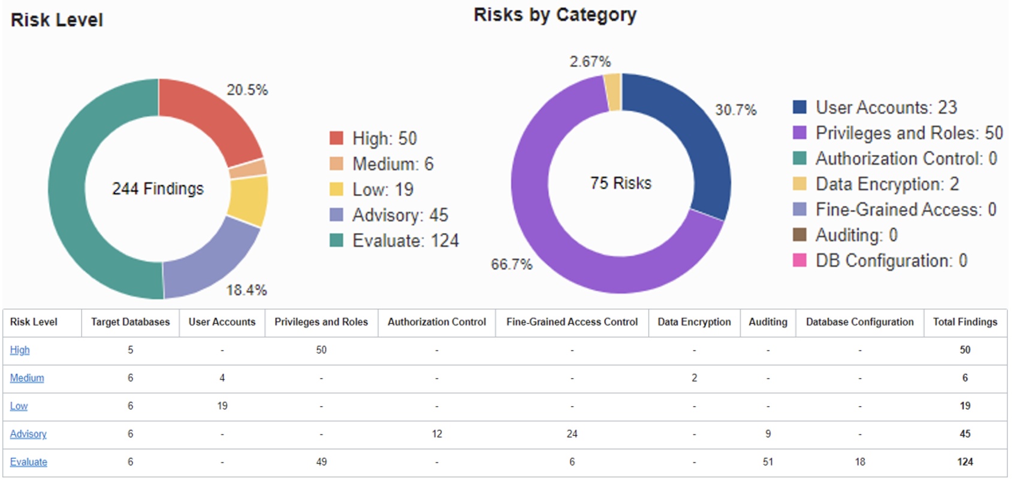Click the Privileges and Roles column header
The image size is (1014, 484).
point(321,322)
